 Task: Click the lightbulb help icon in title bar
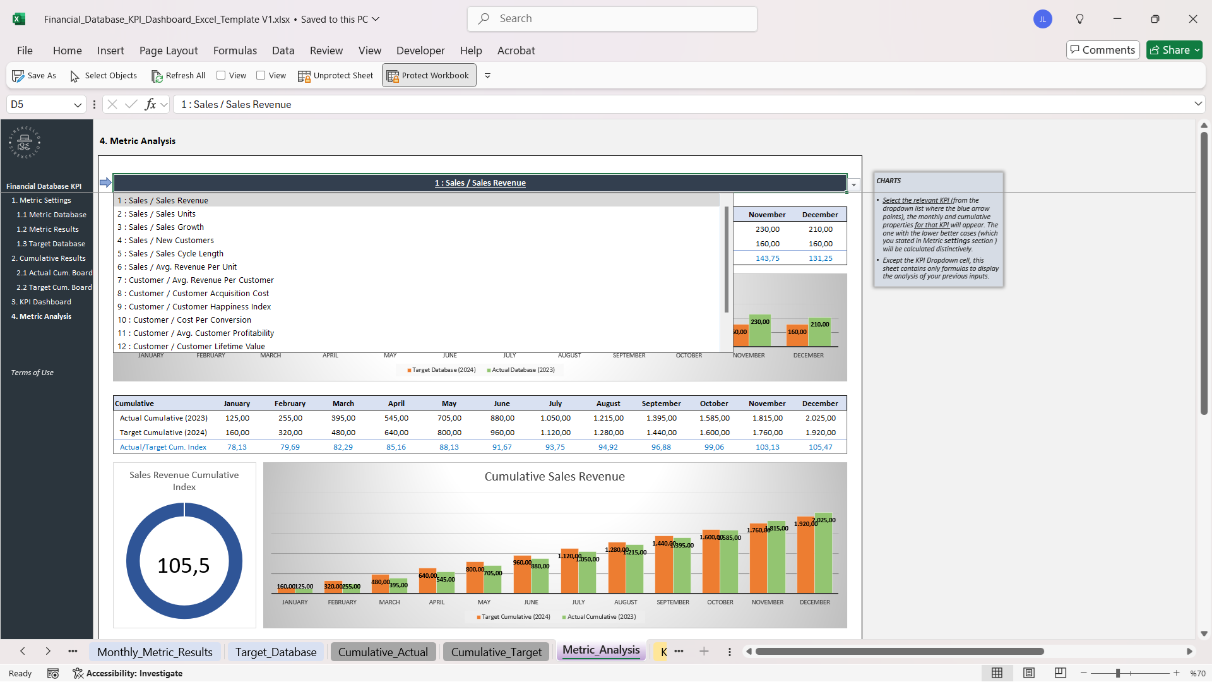1080,19
